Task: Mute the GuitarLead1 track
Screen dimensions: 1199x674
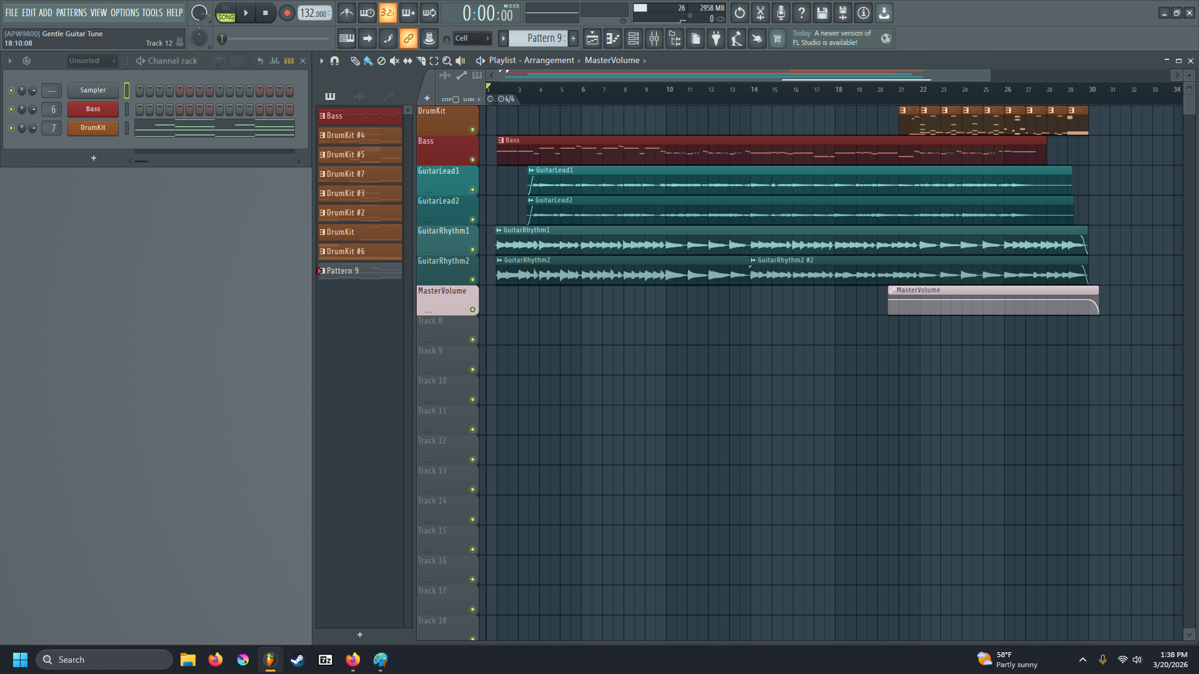Action: coord(472,190)
